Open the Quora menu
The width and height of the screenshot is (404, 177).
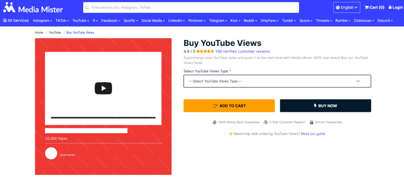pos(306,21)
